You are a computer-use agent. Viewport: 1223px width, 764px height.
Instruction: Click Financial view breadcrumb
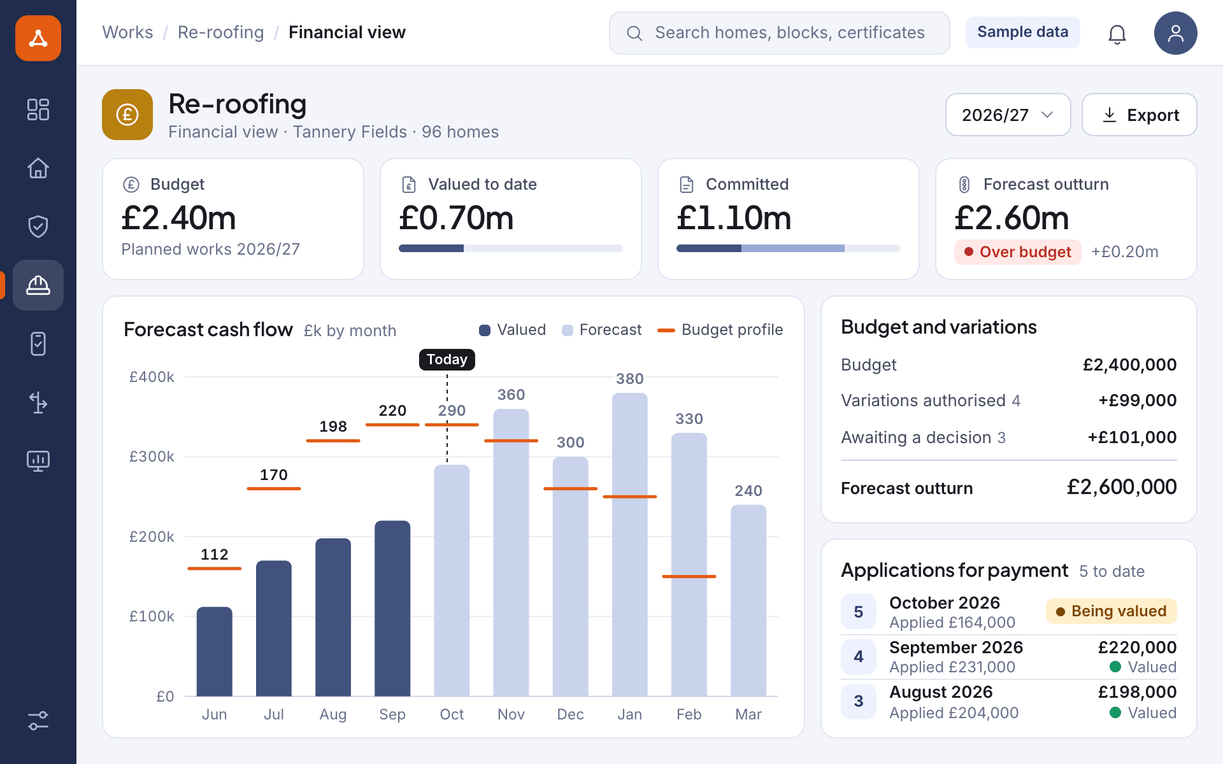(x=347, y=32)
